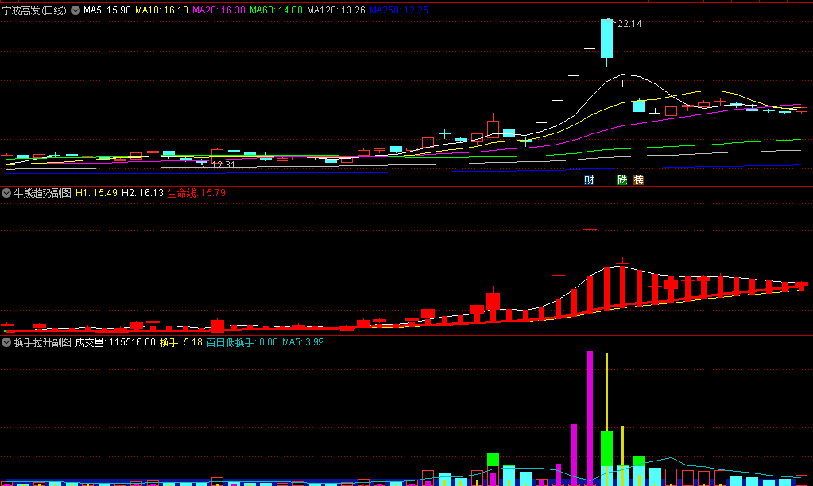The width and height of the screenshot is (813, 486).
Task: Open the main chart indicator dropdown arrow
Action: click(x=75, y=10)
